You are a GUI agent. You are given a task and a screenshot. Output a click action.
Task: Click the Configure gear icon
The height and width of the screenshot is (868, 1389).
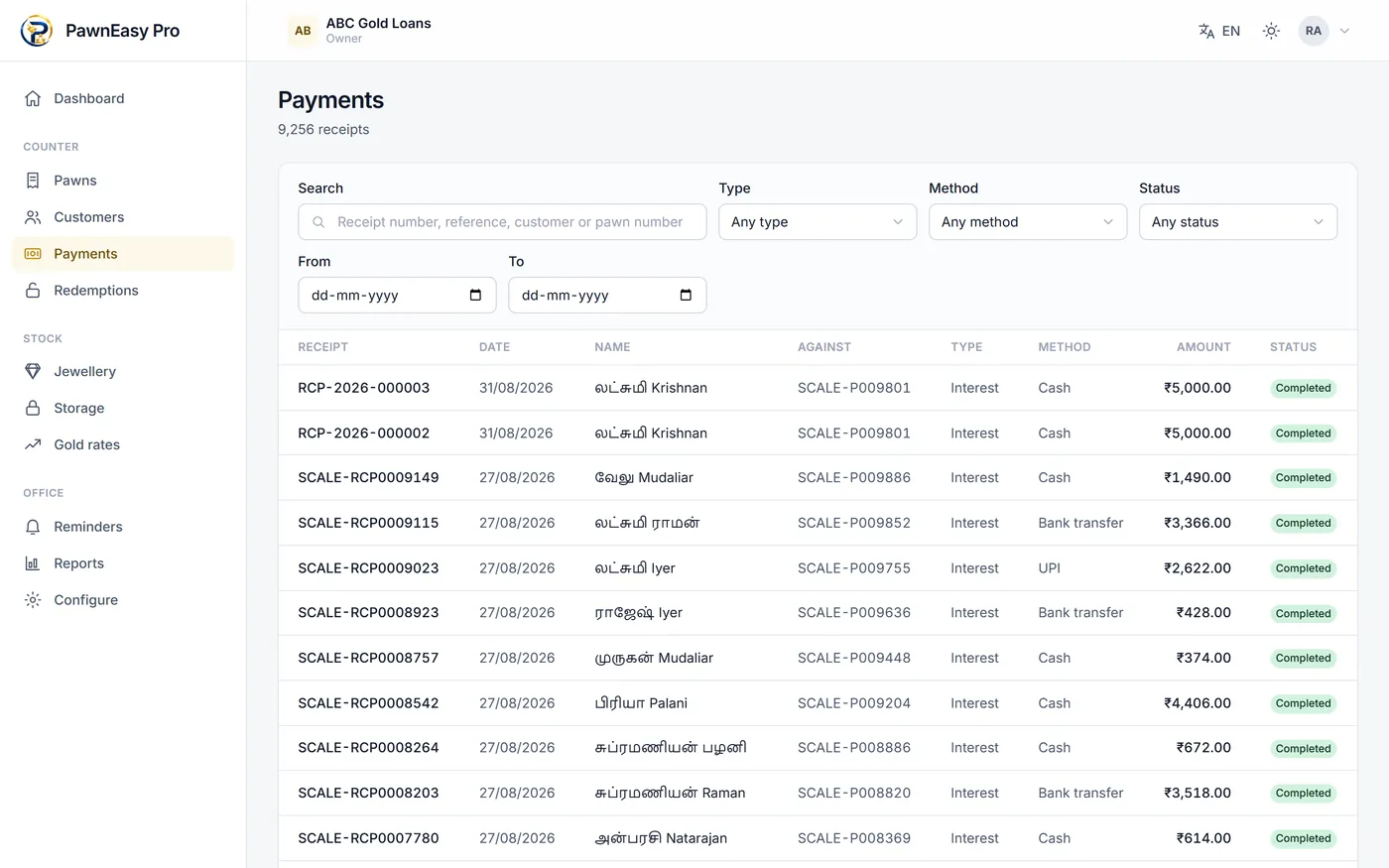click(x=33, y=600)
